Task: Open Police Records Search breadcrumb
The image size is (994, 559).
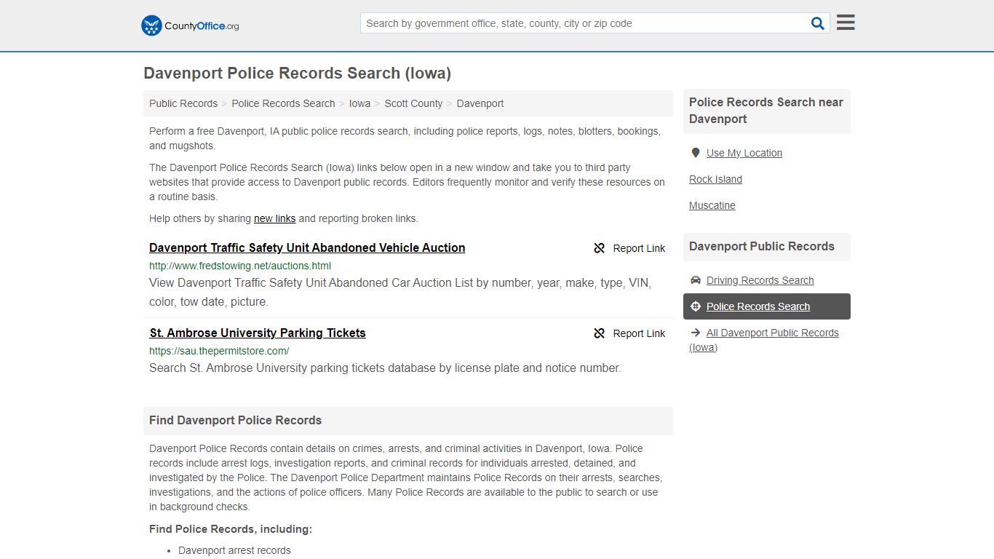Action: pos(283,103)
